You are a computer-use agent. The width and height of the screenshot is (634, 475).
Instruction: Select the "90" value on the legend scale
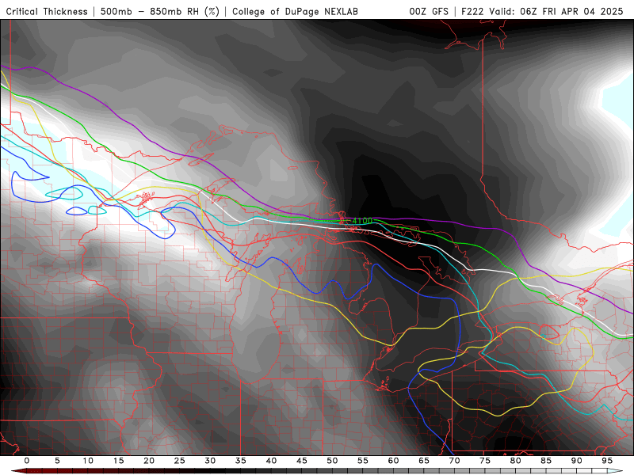[576, 461]
